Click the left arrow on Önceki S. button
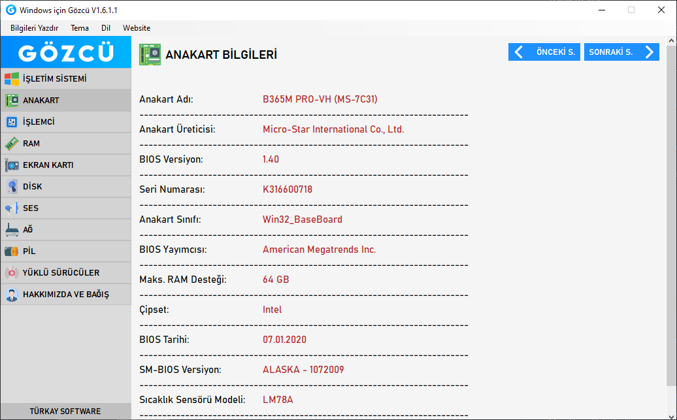This screenshot has width=677, height=420. 519,52
